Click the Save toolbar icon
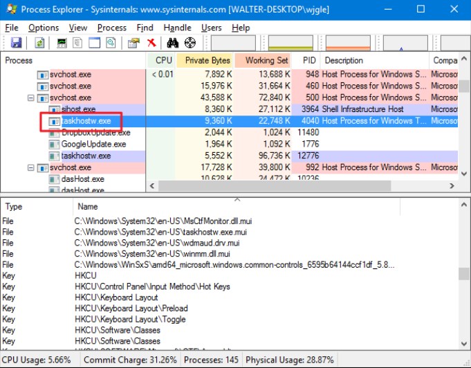 (16, 43)
